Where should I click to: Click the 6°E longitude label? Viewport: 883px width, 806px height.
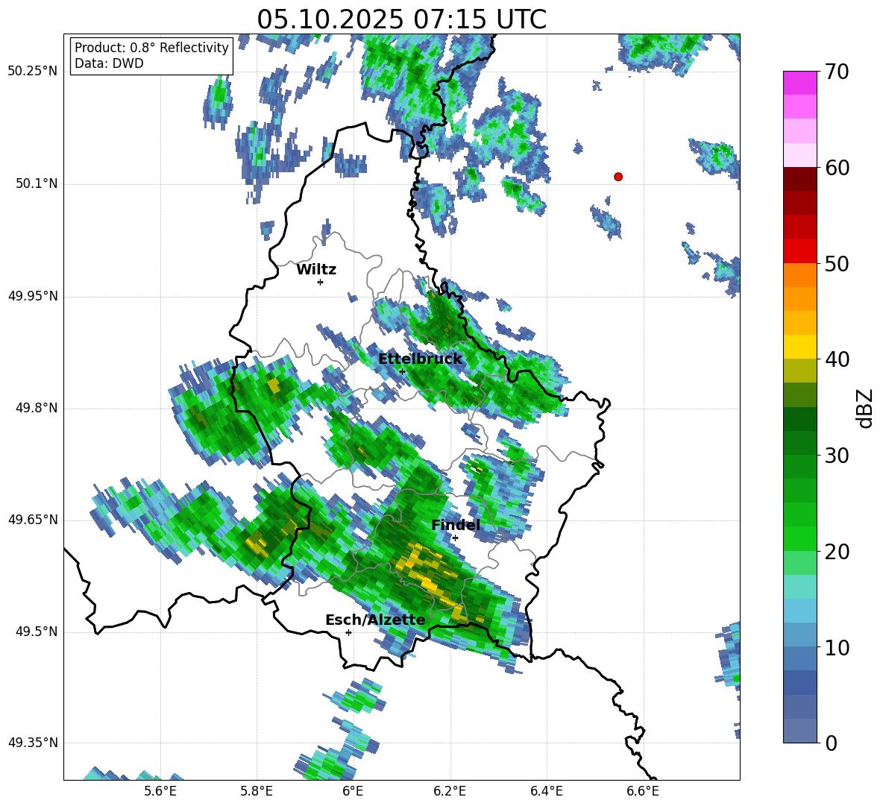(x=353, y=791)
